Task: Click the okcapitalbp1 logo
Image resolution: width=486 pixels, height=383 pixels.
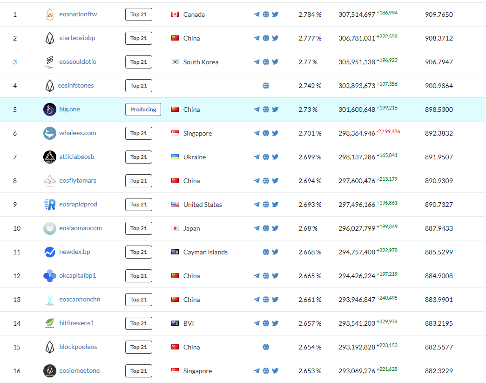Action: (50, 276)
